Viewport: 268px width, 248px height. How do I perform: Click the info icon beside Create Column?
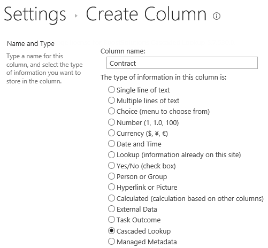(217, 16)
